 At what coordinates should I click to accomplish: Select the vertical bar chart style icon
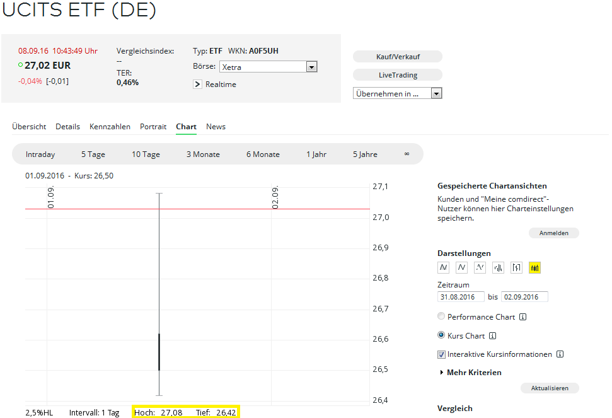pos(499,268)
